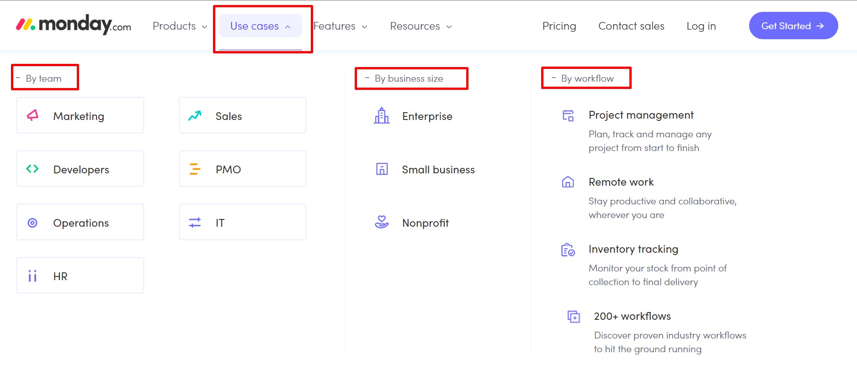Viewport: 857px width, 375px height.
Task: Click the PMO bars icon
Action: (x=195, y=169)
